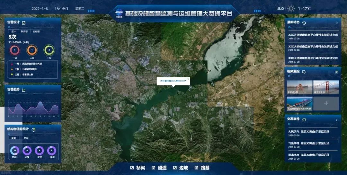Screen dimensions: 347x175
Task: Switch to the 已处理 alarm tab
Action: (x=36, y=31)
